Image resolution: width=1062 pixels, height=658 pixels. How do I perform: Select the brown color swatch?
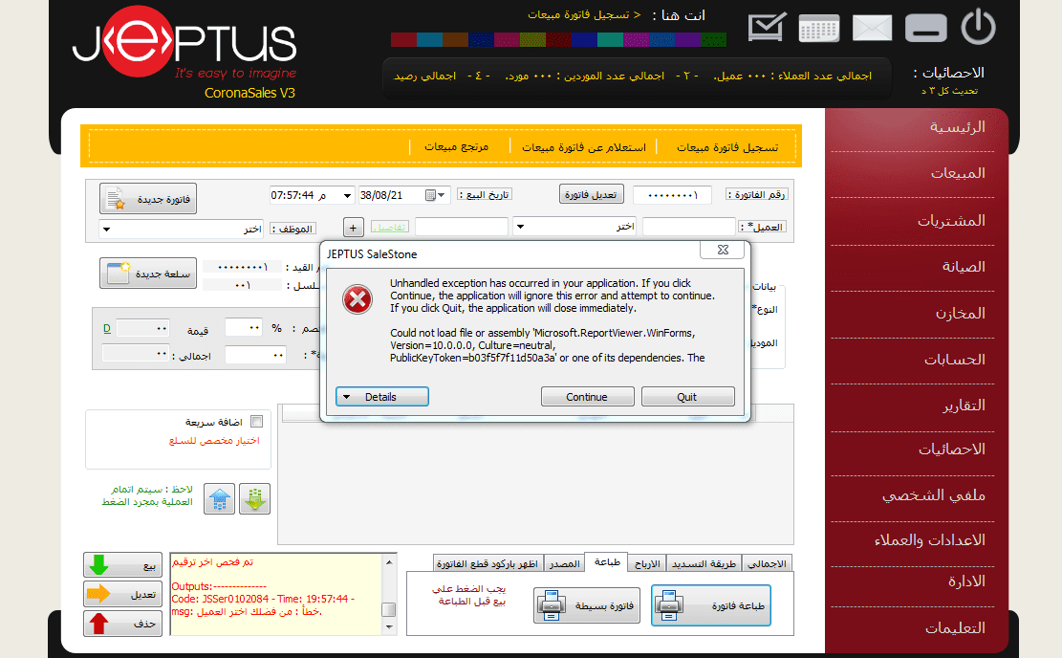pos(455,39)
